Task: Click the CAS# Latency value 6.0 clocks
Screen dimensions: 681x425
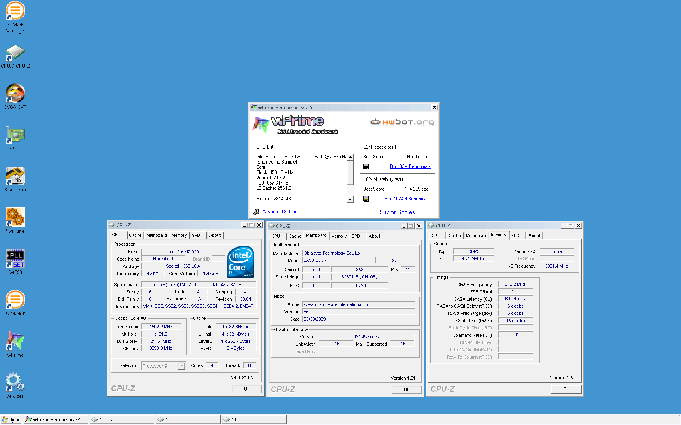Action: tap(515, 299)
